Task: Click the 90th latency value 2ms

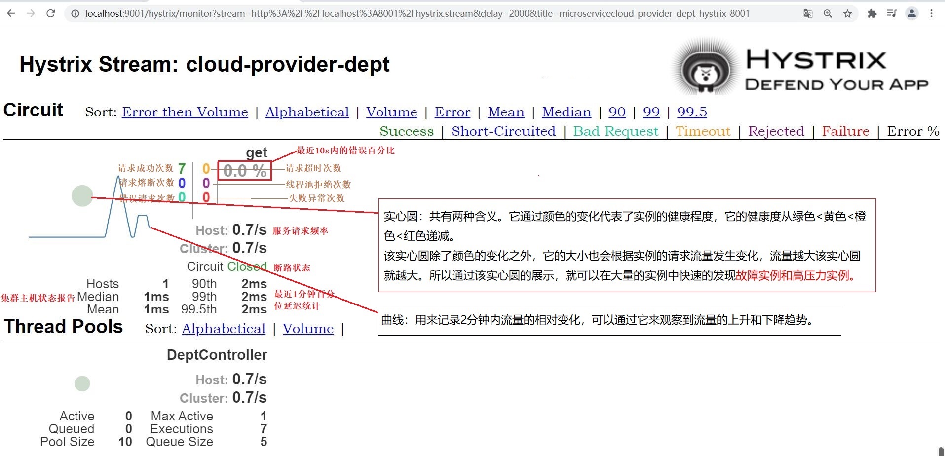Action: click(x=254, y=284)
